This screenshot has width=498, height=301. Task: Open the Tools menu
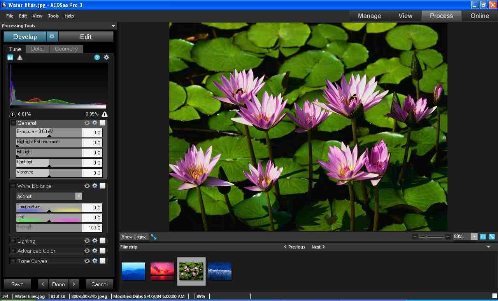click(53, 16)
